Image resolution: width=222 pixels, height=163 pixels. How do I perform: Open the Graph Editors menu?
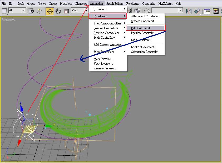pos(115,4)
